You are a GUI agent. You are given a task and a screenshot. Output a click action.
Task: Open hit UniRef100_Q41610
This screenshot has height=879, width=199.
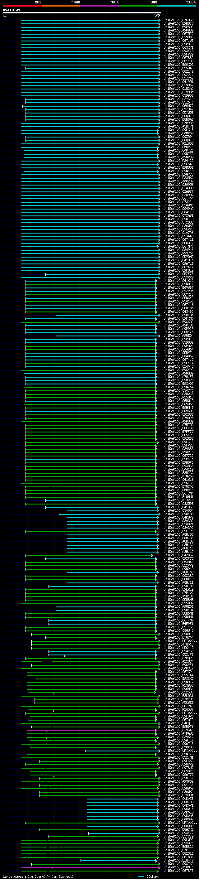tap(178, 281)
